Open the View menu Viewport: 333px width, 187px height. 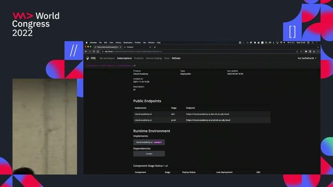(x=111, y=43)
